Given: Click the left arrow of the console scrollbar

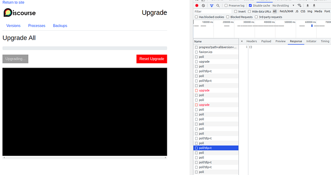Looking at the screenshot, I should (4, 157).
